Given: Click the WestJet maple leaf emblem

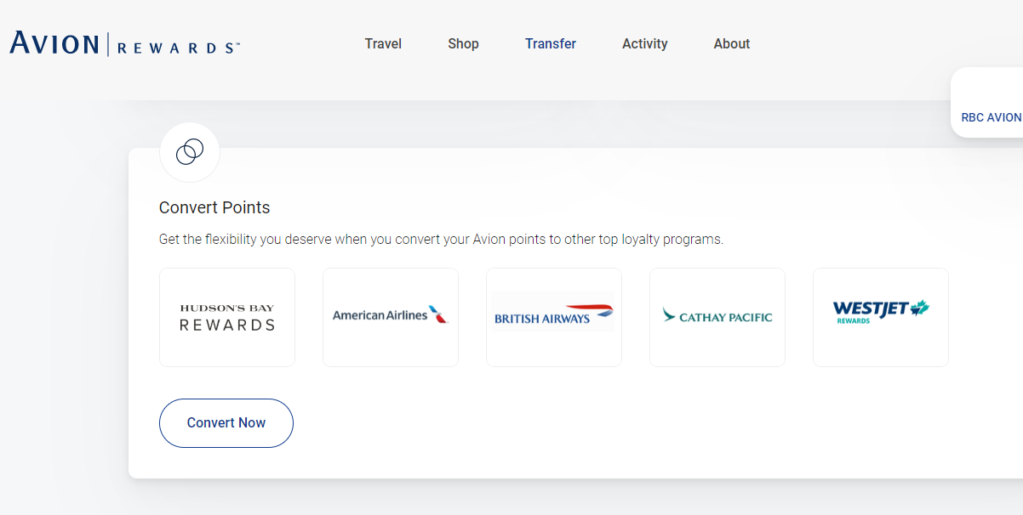Looking at the screenshot, I should pos(920,308).
